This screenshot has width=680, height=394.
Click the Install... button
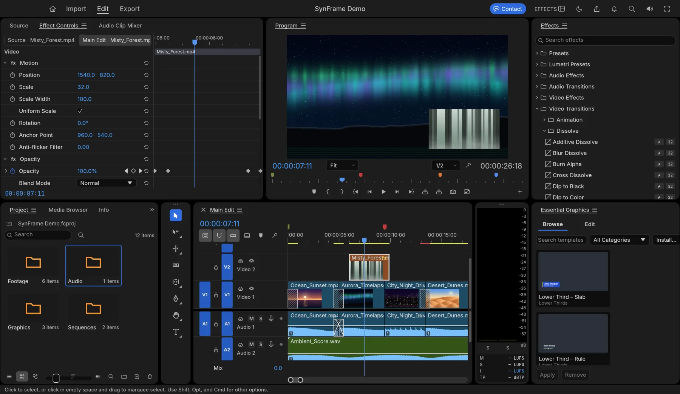pos(666,240)
